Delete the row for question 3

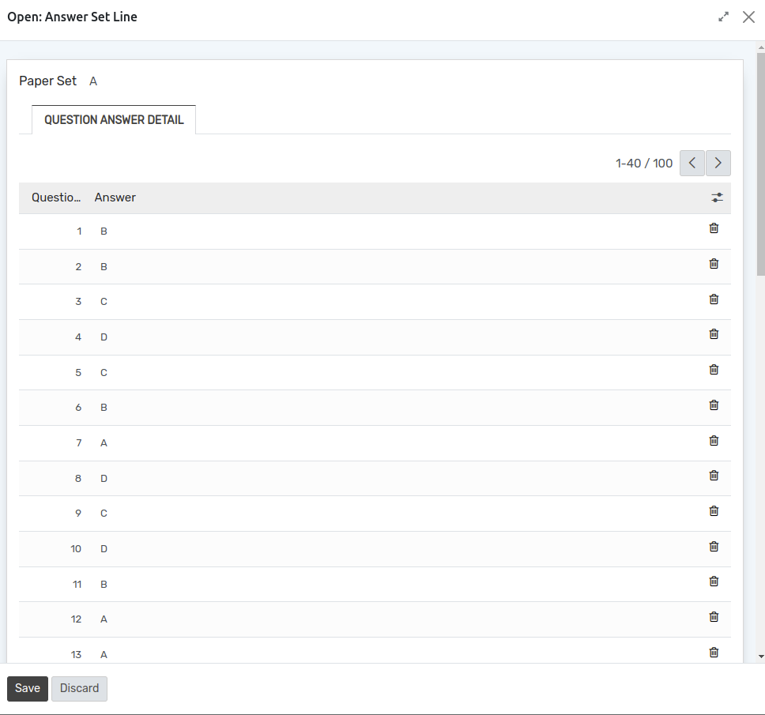(714, 299)
